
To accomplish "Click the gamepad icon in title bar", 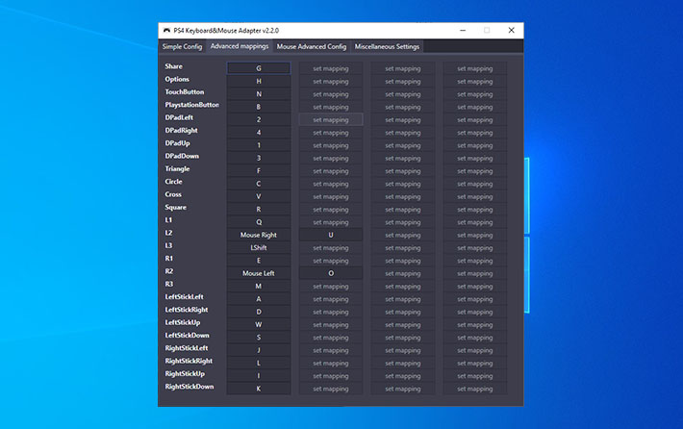I will coord(166,31).
